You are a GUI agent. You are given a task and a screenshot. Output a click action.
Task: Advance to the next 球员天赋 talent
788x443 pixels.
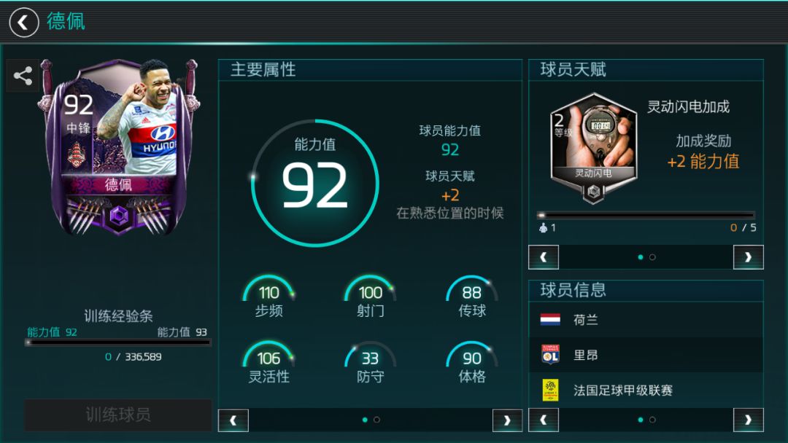pyautogui.click(x=749, y=257)
